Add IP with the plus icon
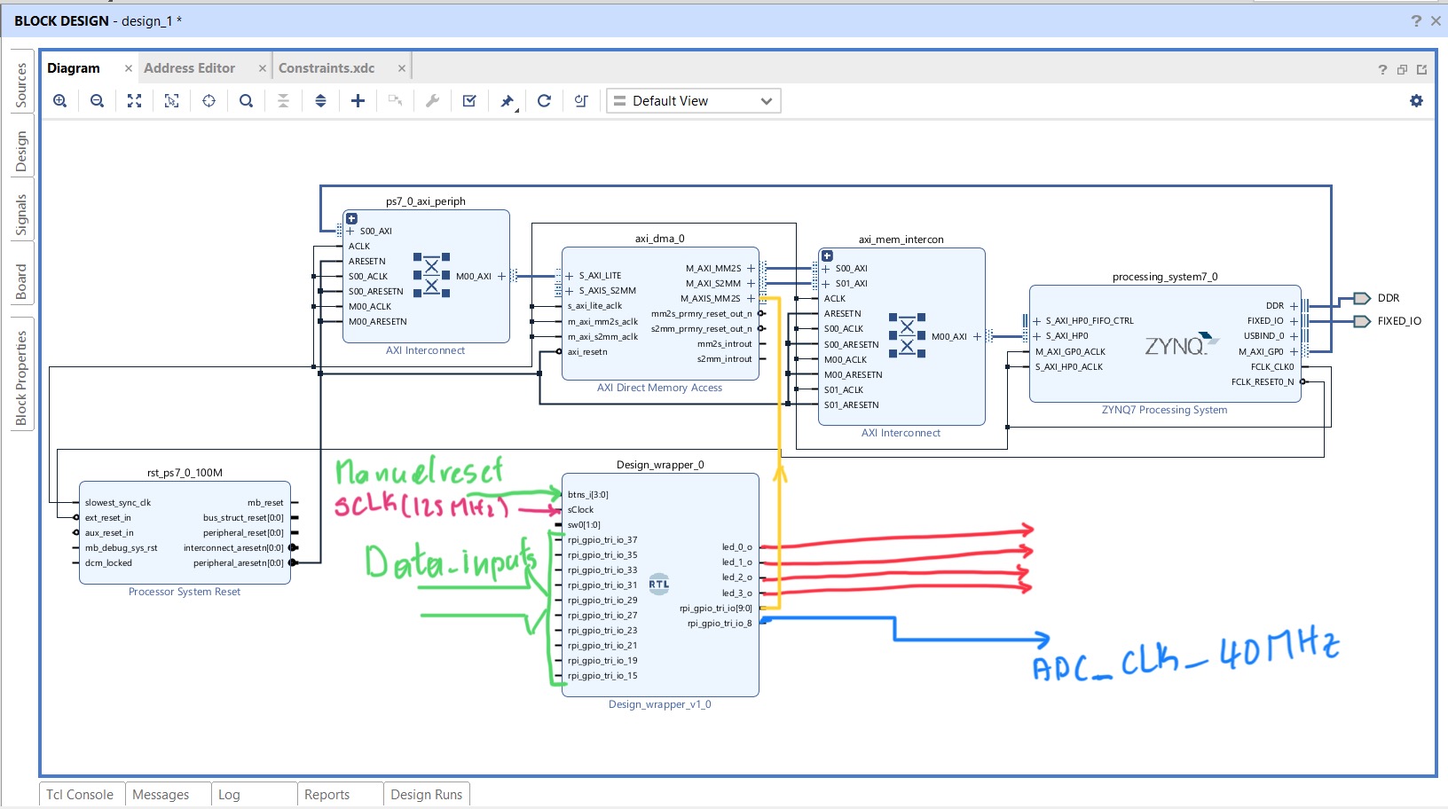The width and height of the screenshot is (1448, 809). (358, 101)
